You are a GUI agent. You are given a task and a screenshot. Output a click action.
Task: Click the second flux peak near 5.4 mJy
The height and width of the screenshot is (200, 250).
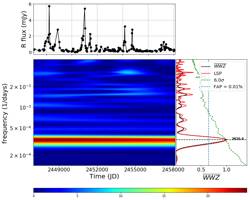85,9
